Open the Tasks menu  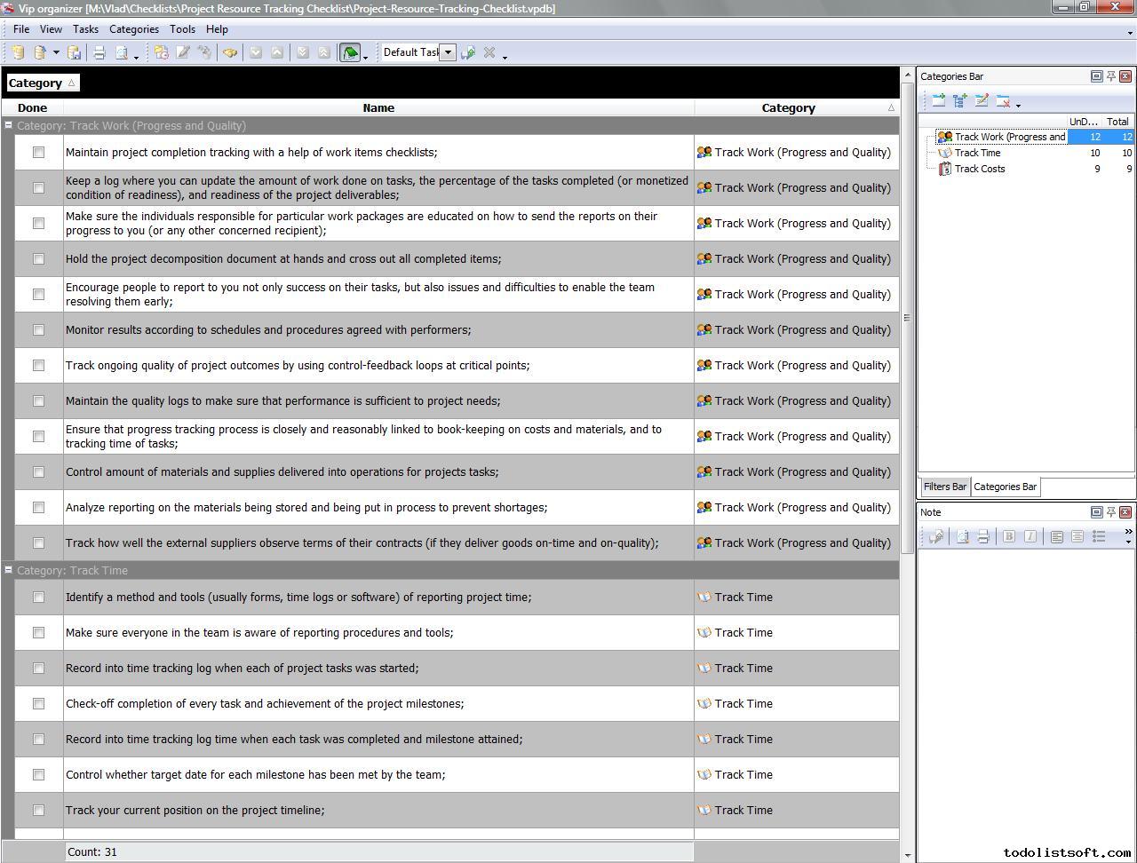85,29
